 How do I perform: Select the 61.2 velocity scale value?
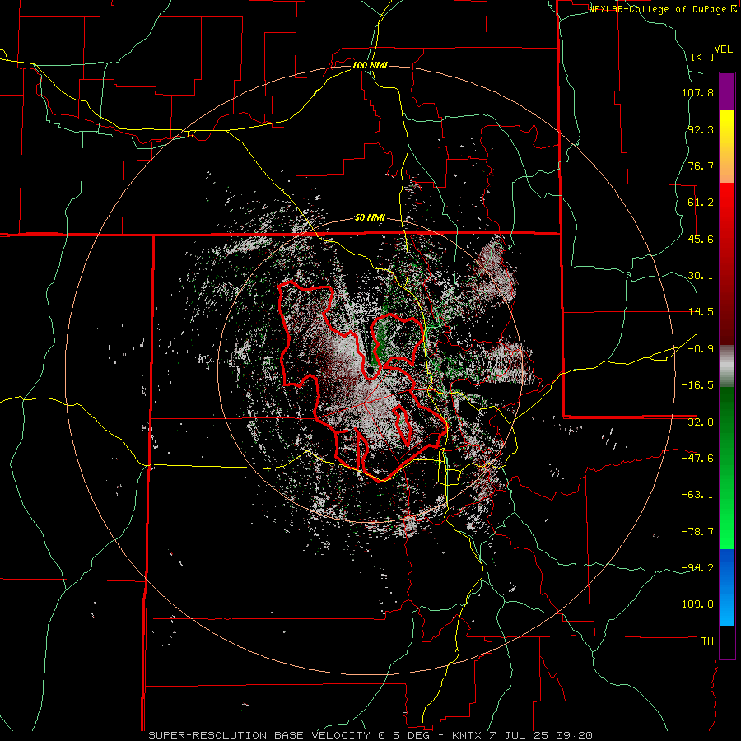pyautogui.click(x=701, y=203)
